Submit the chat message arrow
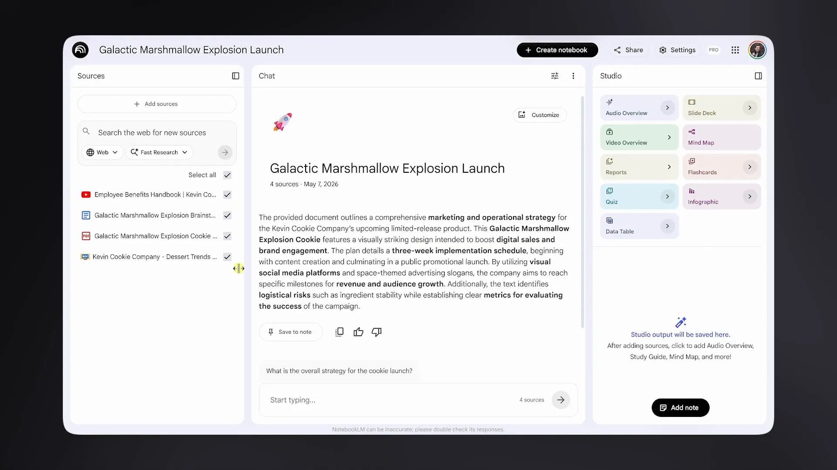 (561, 400)
